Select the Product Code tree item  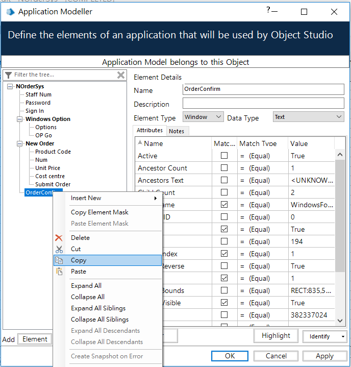click(53, 152)
